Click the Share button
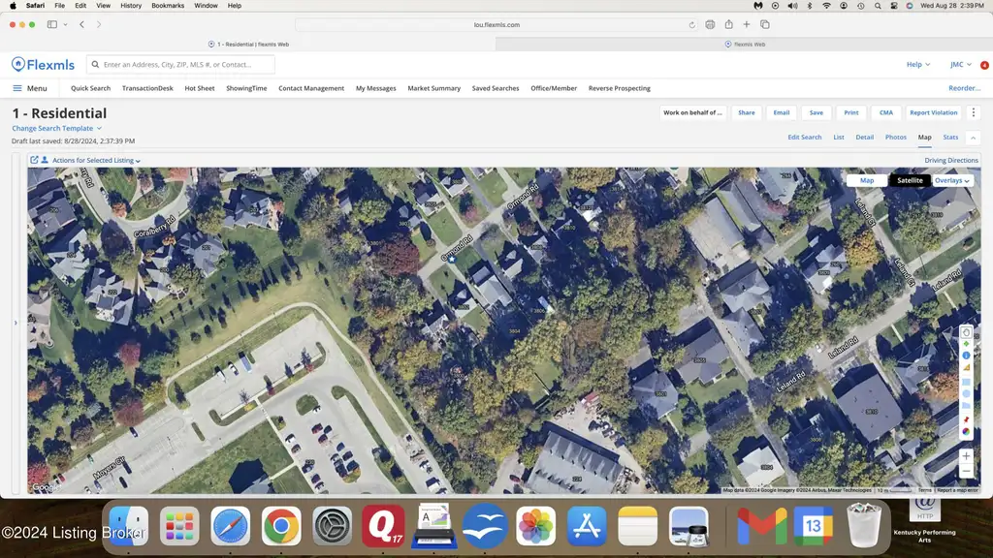 tap(746, 112)
